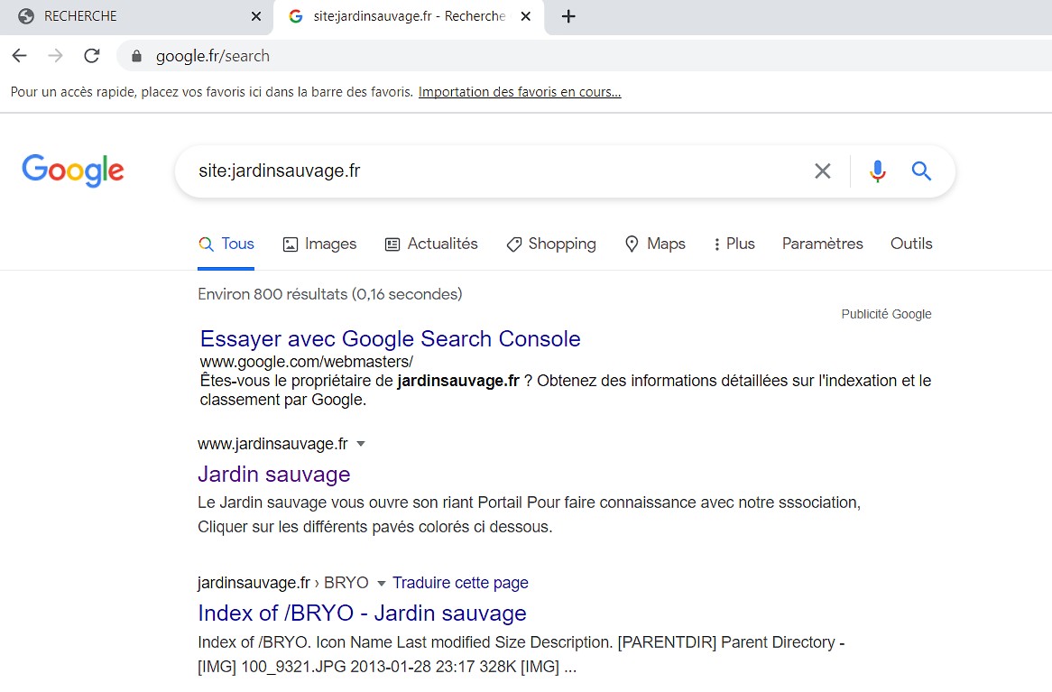
Task: Switch to the RECHERCHE tab
Action: pos(137,17)
